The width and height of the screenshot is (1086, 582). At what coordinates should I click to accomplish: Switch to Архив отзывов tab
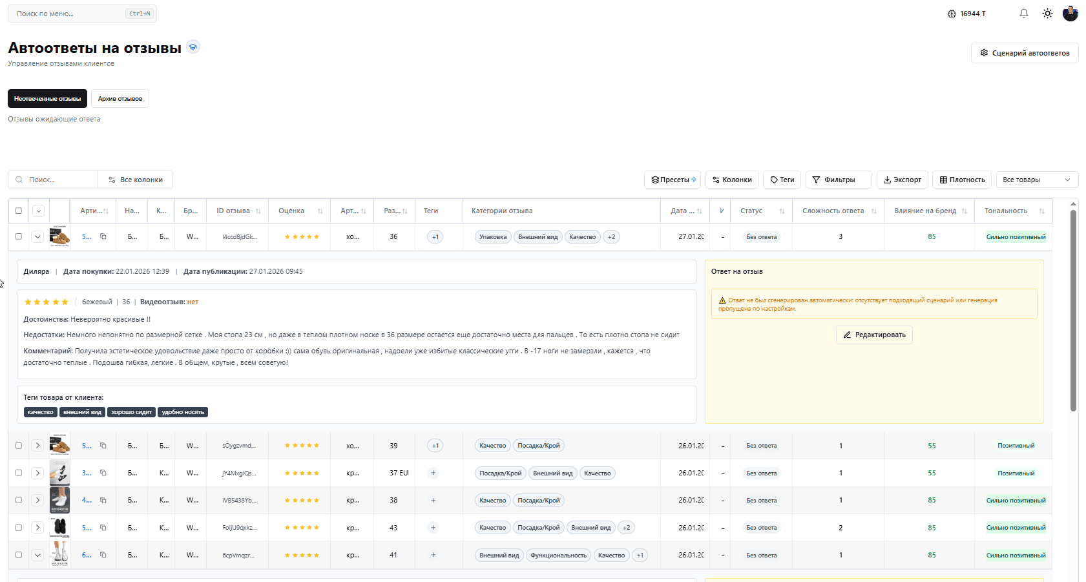pos(120,99)
